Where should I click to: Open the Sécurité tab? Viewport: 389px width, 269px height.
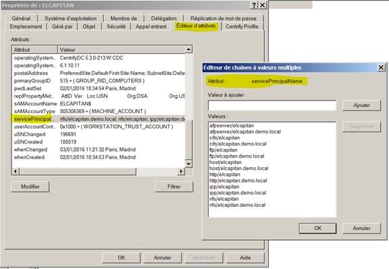(116, 26)
